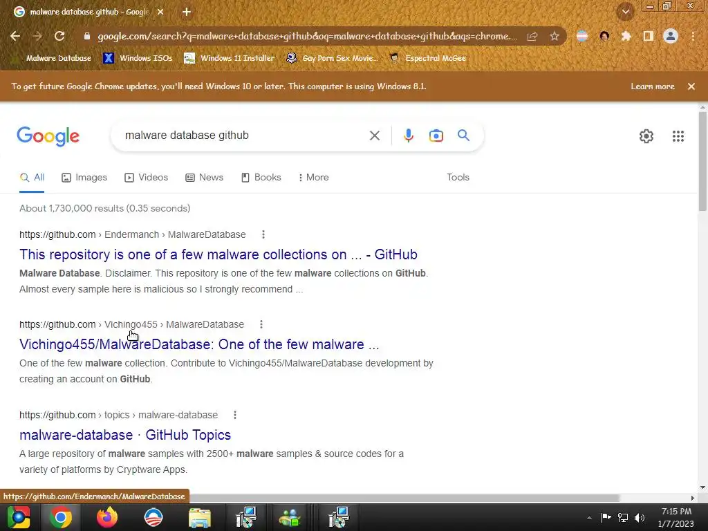Submit search with the magnifier icon
The image size is (708, 531).
click(x=463, y=135)
